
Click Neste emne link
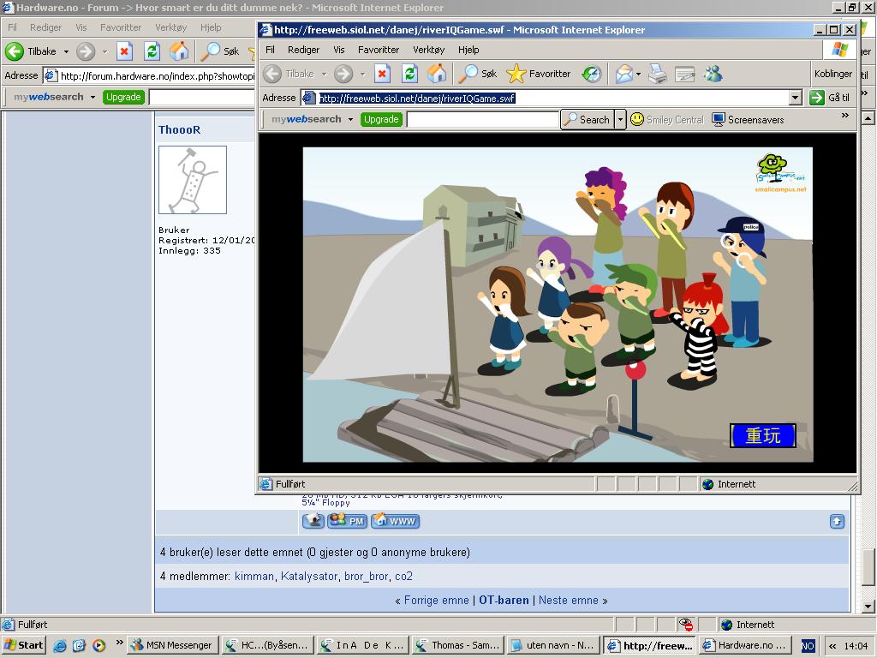569,601
